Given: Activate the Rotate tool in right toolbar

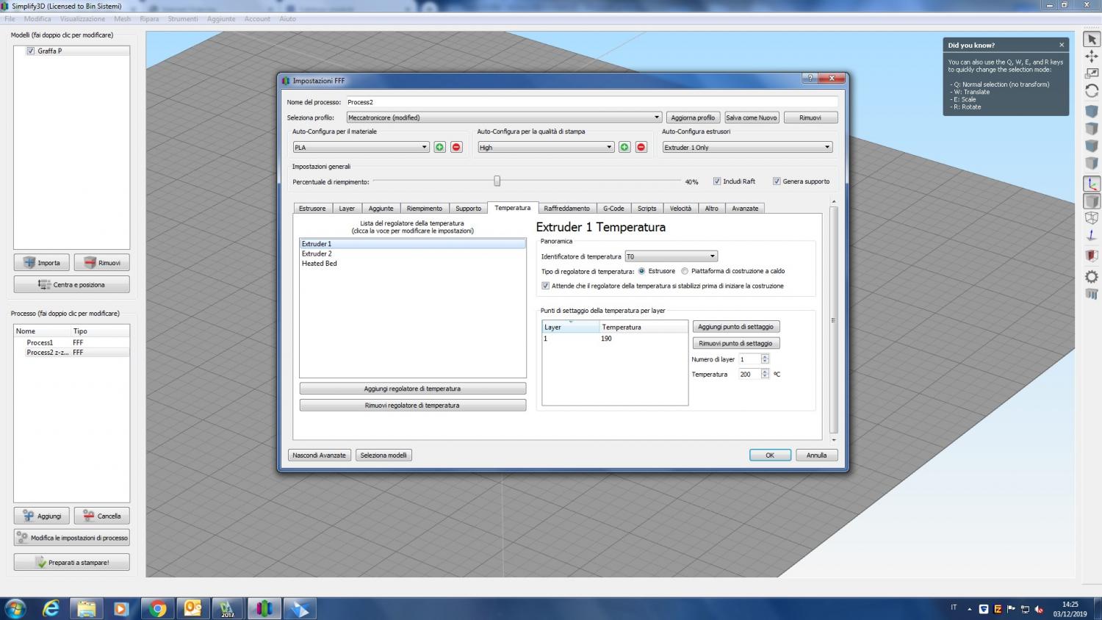Looking at the screenshot, I should pyautogui.click(x=1092, y=91).
